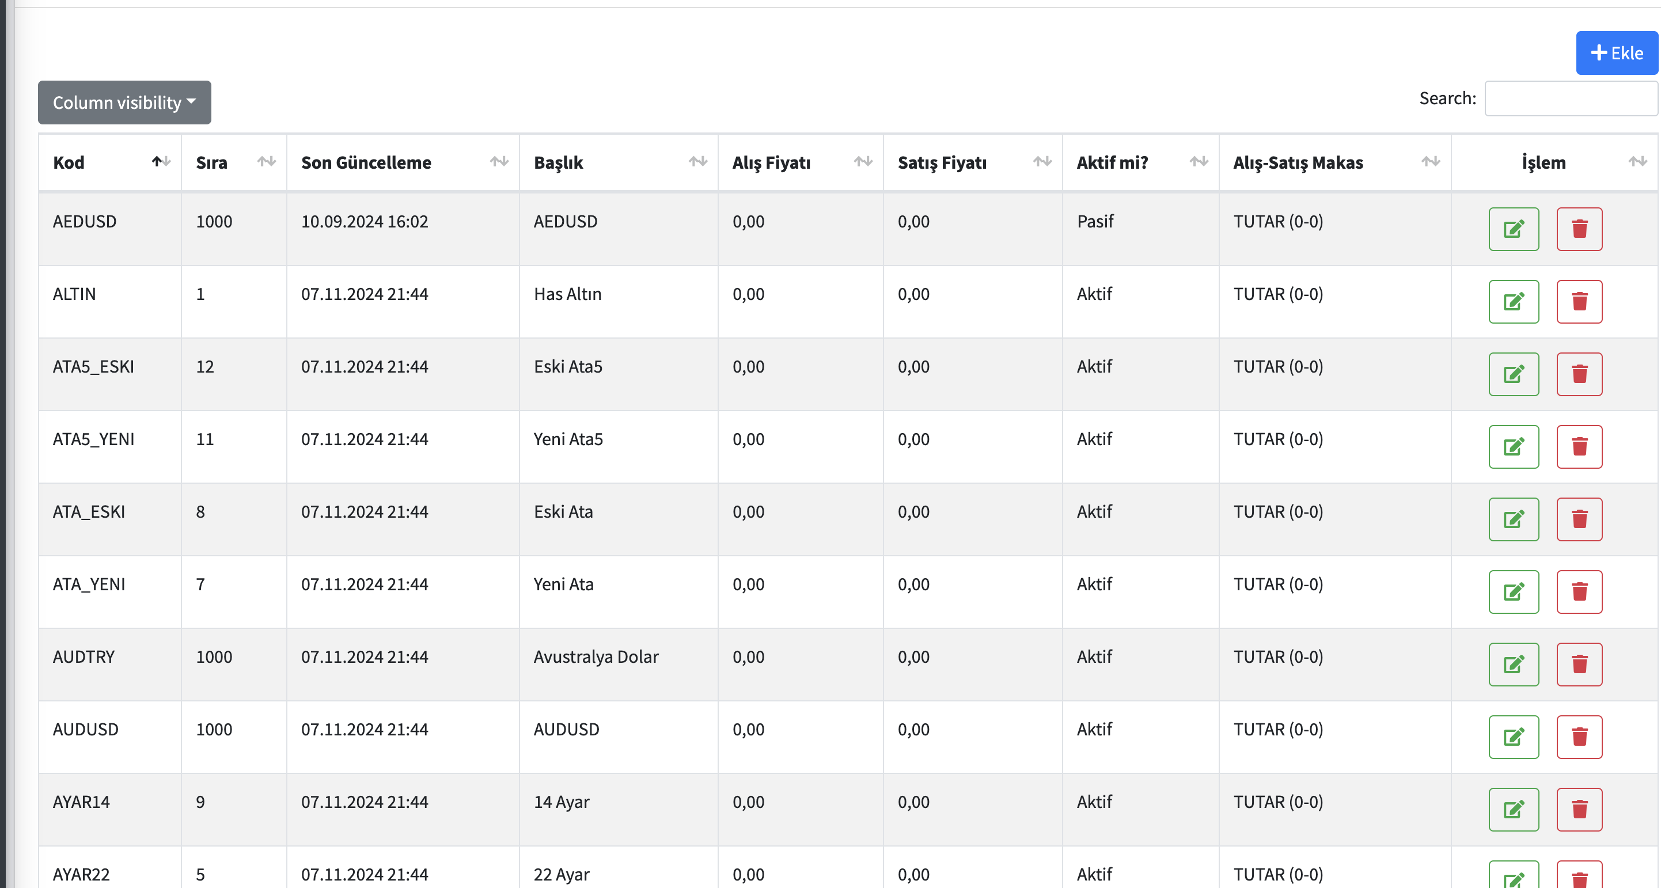1661x888 pixels.
Task: Click the blue Ekle button
Action: [1617, 53]
